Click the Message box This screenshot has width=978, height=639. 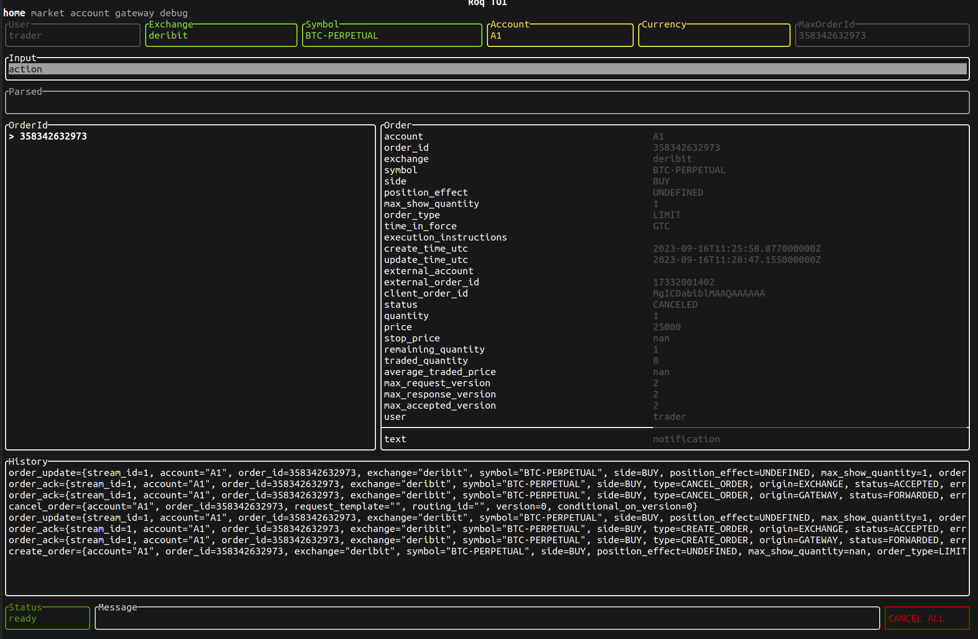point(487,618)
